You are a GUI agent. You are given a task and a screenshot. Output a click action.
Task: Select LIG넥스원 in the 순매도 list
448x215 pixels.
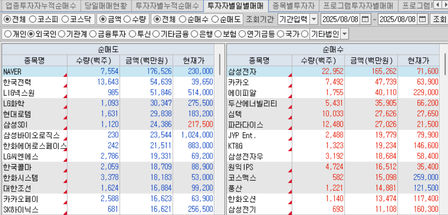19,93
